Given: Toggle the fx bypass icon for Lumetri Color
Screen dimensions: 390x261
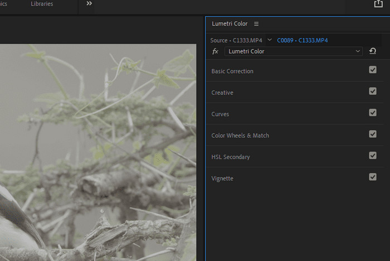Looking at the screenshot, I should click(x=215, y=51).
